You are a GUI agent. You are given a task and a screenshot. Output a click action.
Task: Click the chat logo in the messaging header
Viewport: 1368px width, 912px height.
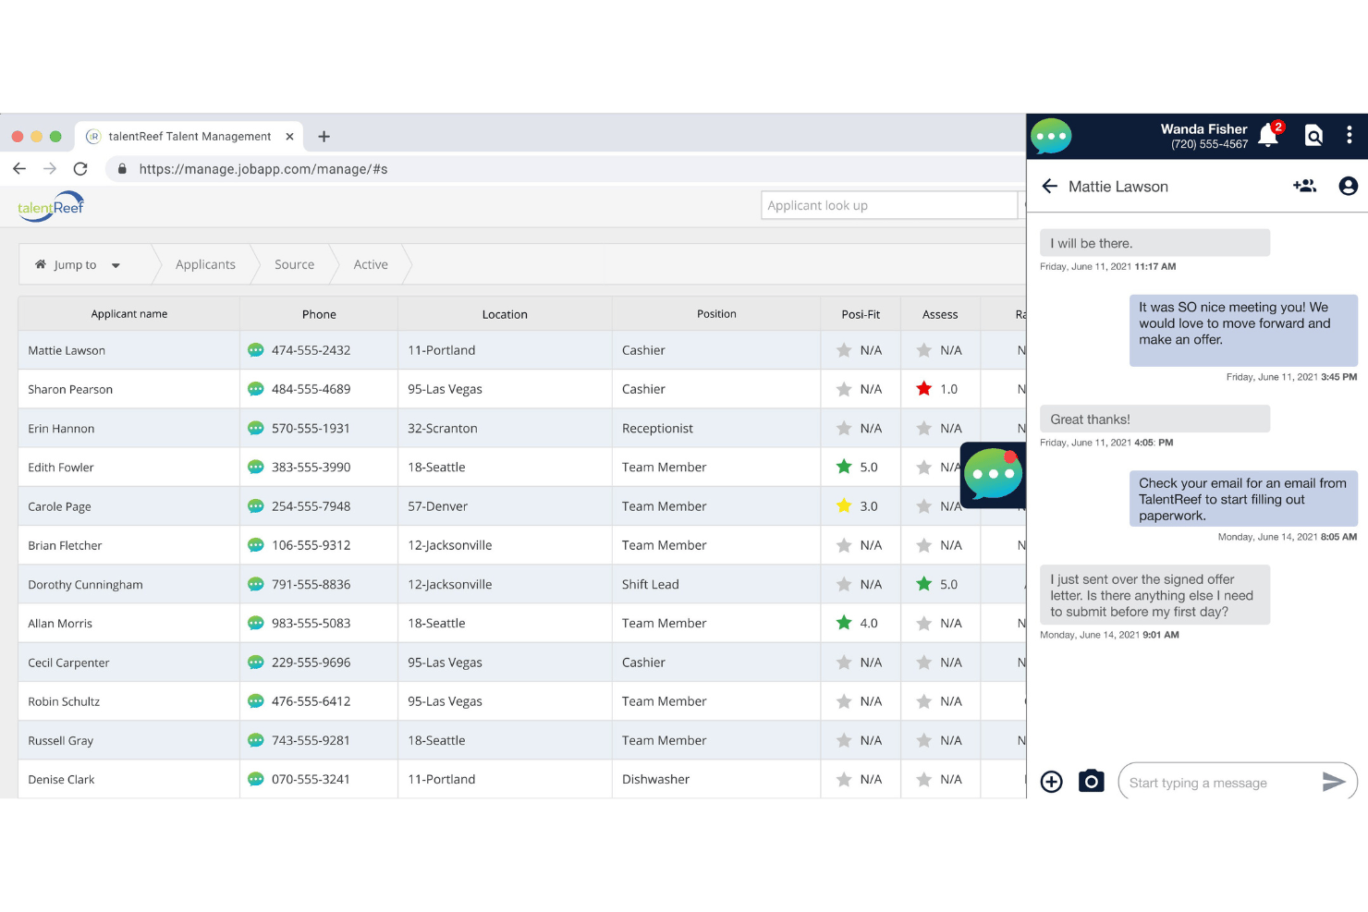(1051, 136)
